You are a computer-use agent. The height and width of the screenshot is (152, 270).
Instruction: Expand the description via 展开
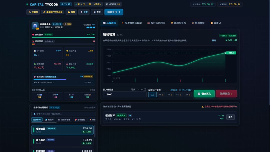click(x=214, y=40)
